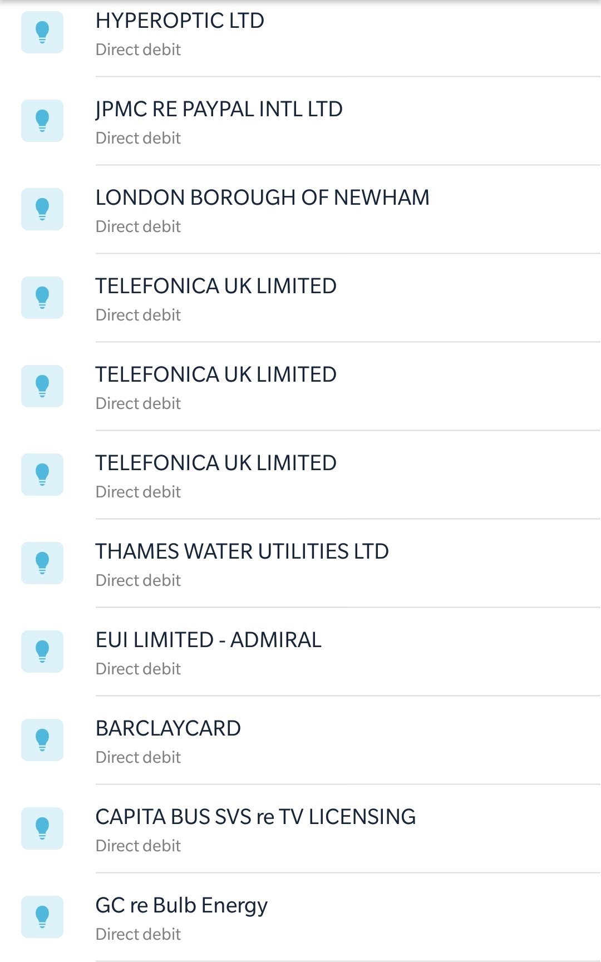Click the bulb icon beside BARCLAYCARD

pos(42,740)
